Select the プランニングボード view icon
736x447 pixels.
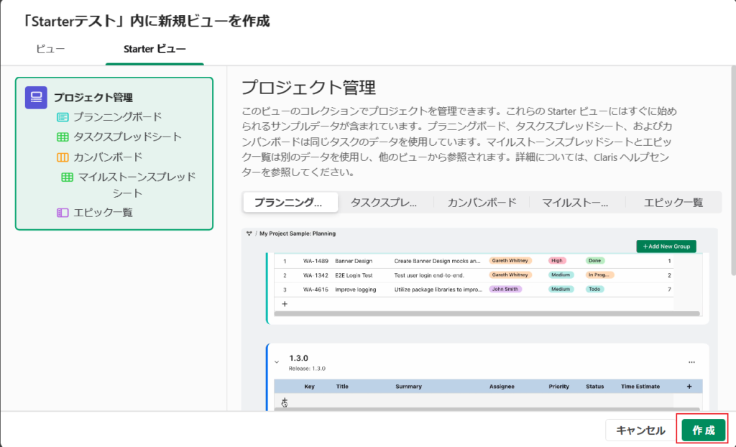63,117
